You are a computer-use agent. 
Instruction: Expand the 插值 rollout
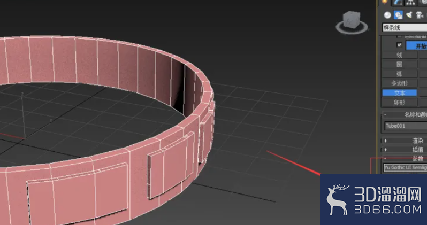pos(404,149)
